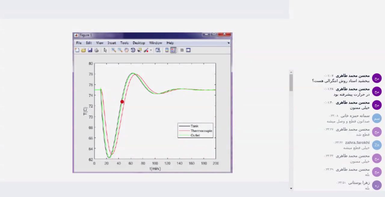Click the zahra.farokhi username in chat
The width and height of the screenshot is (385, 197).
point(357,142)
